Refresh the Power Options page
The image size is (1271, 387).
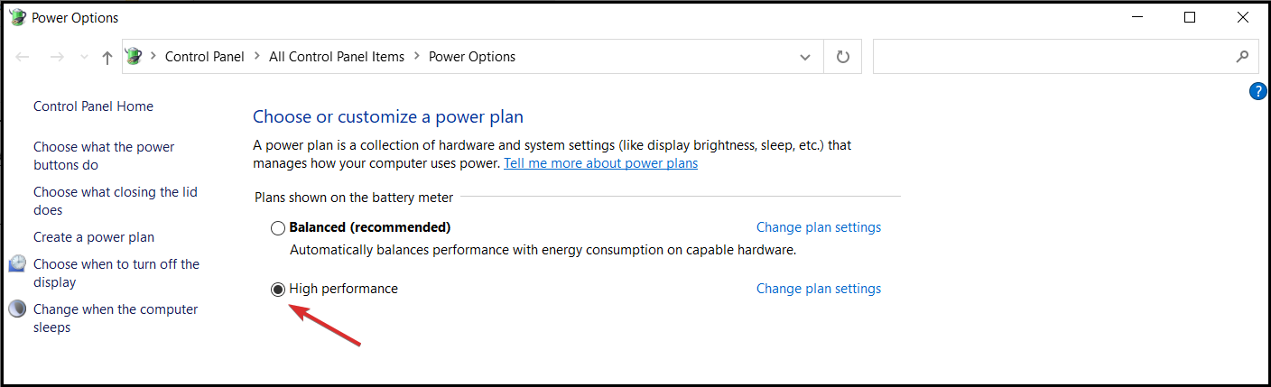click(x=843, y=57)
